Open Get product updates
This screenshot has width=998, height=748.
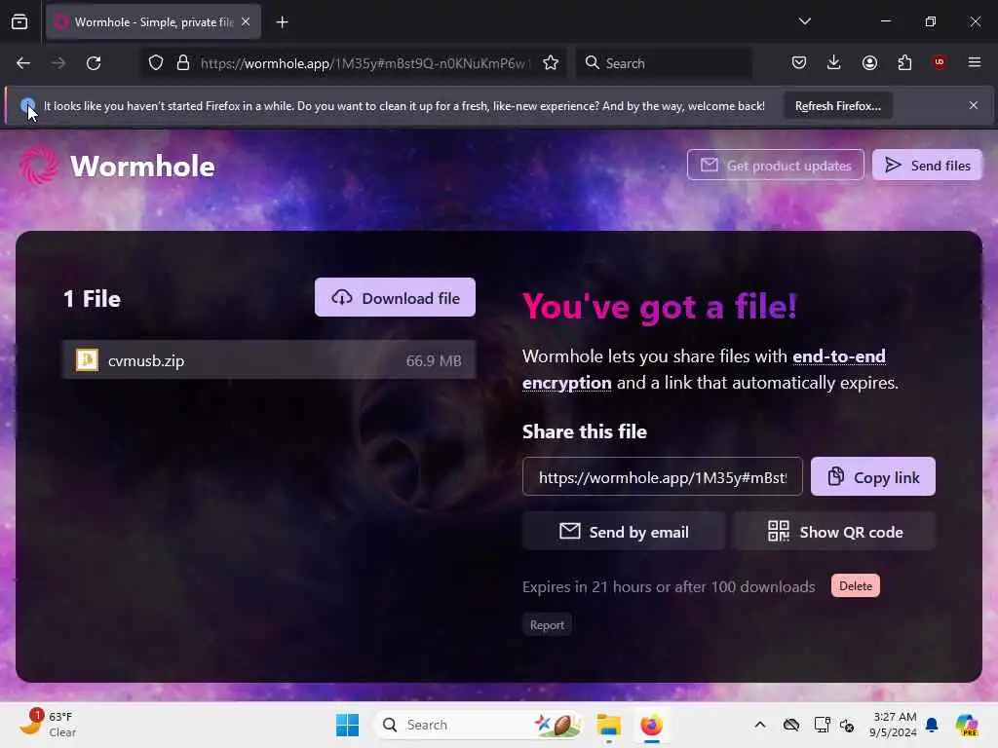[x=775, y=166]
